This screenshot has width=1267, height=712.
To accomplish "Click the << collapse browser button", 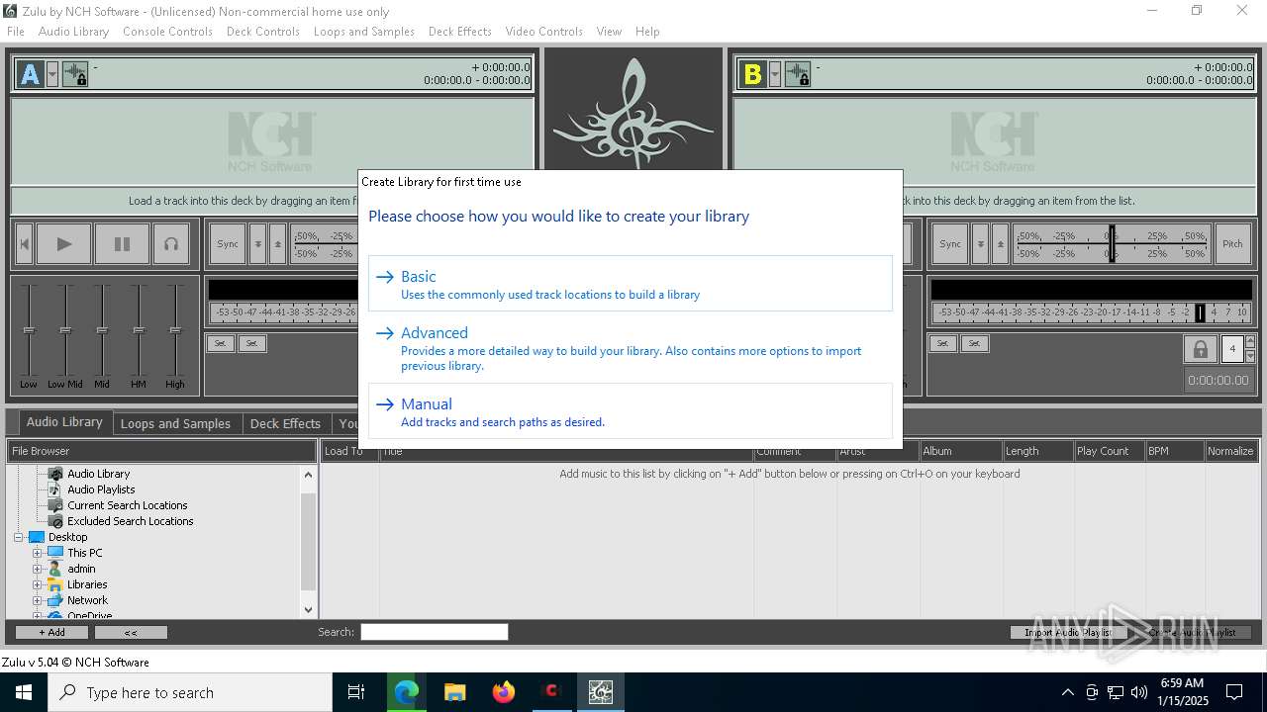I will pos(131,632).
